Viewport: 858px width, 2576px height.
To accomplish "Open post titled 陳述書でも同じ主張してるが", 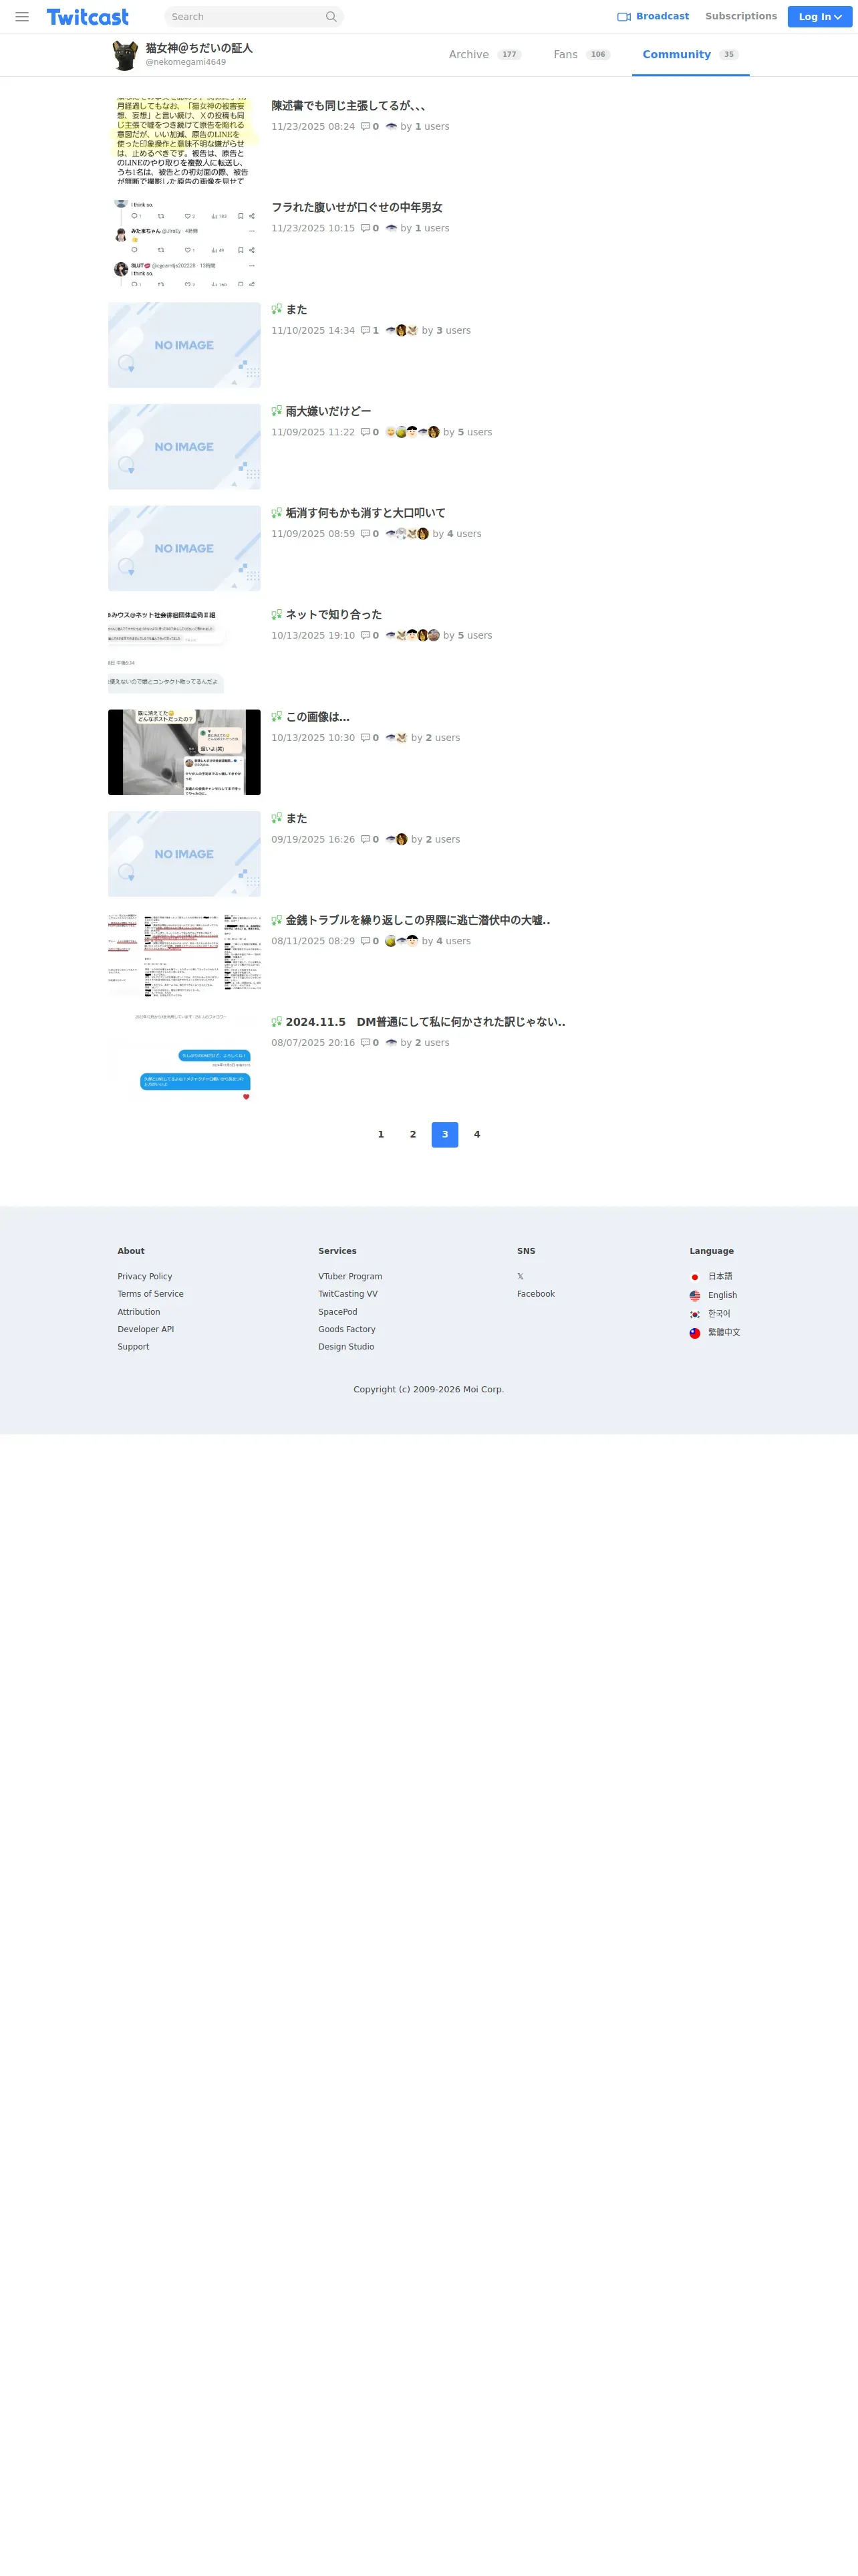I will 349,106.
